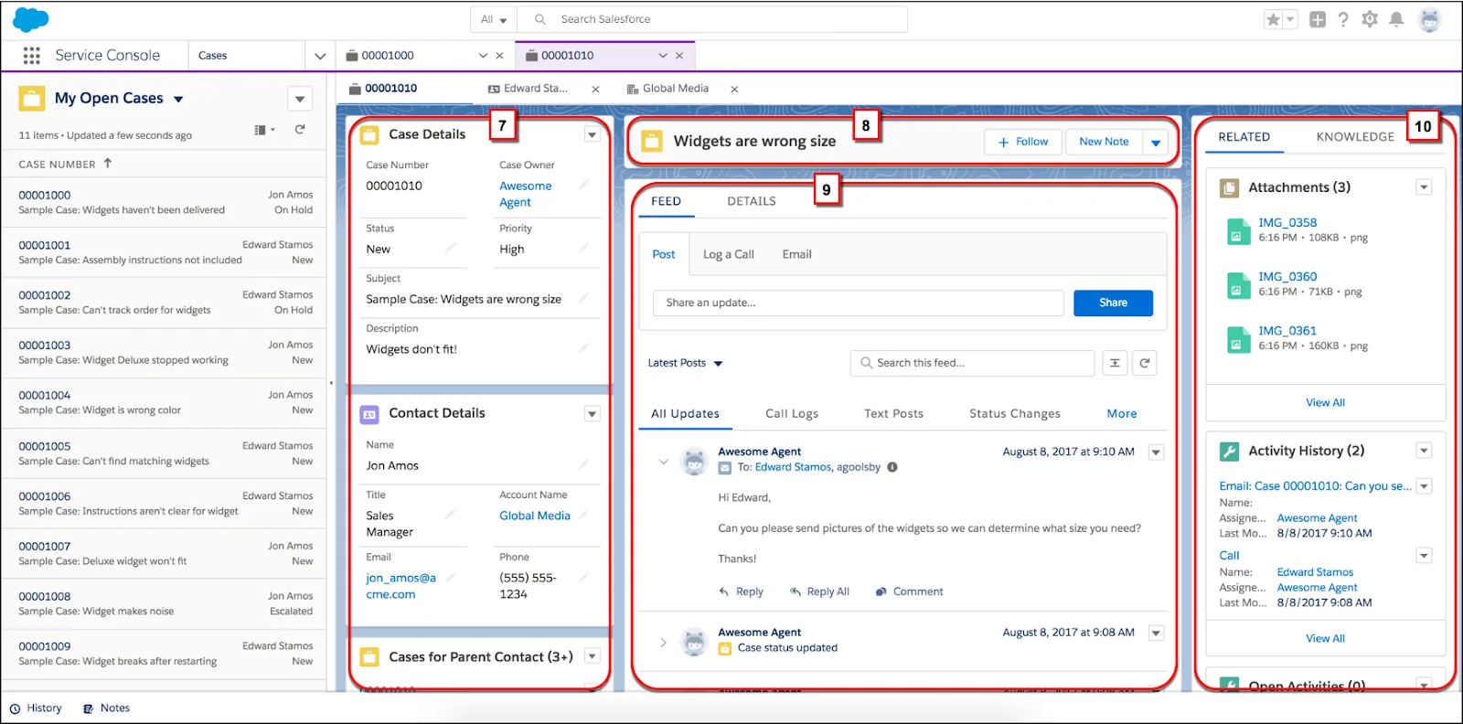Edit the Subject field pencil icon
This screenshot has width=1463, height=724.
tap(584, 298)
